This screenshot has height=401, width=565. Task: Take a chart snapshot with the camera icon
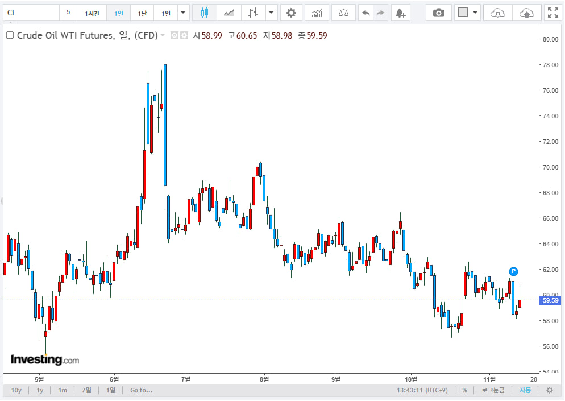coord(438,13)
